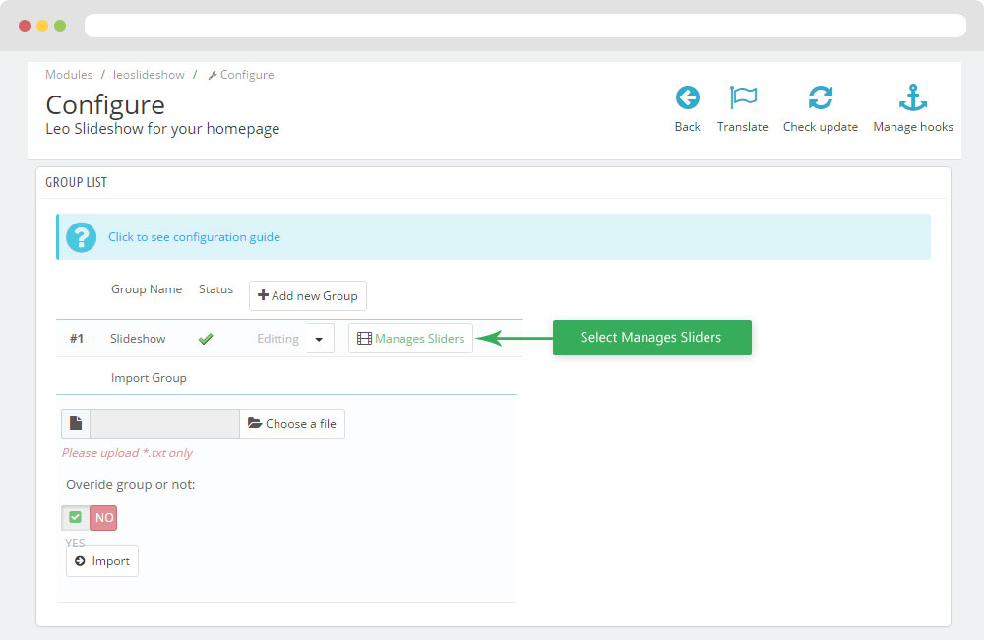984x640 pixels.
Task: Click the Back arrow icon
Action: [687, 98]
